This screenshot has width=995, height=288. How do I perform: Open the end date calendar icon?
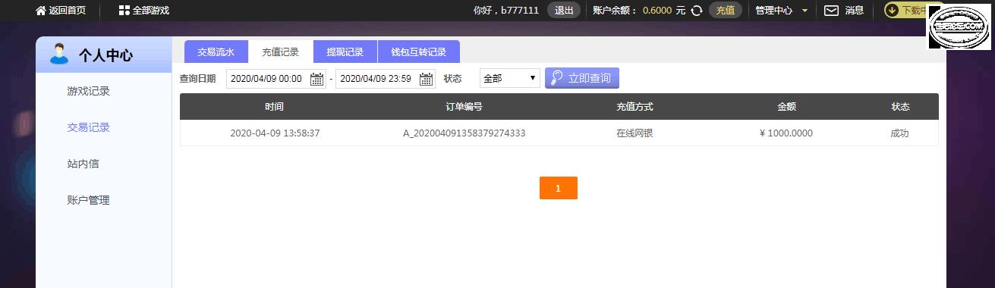(427, 79)
